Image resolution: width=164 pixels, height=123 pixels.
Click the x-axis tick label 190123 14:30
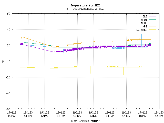click(x=126, y=114)
